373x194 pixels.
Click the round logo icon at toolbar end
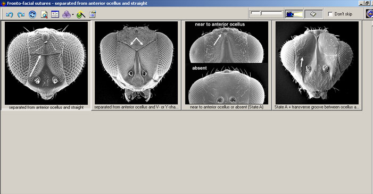coord(369,14)
